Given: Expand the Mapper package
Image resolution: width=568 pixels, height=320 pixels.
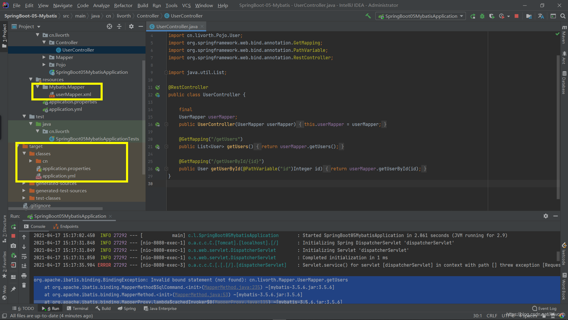Looking at the screenshot, I should pos(44,57).
